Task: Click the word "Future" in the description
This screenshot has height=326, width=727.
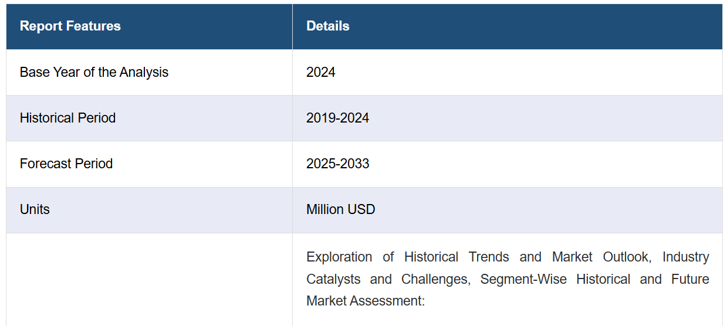Action: click(x=690, y=279)
